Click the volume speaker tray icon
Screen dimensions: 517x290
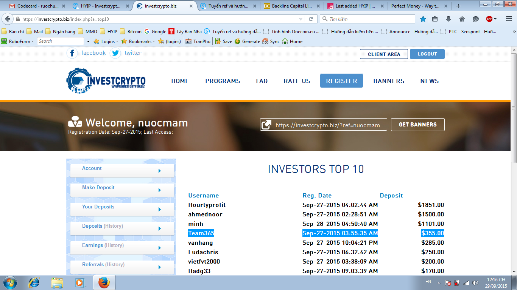coord(475,283)
